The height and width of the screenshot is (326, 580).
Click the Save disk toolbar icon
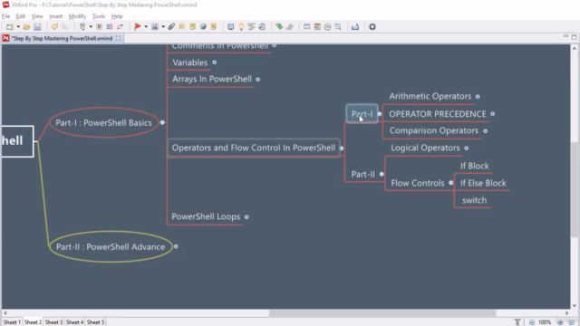tap(37, 26)
